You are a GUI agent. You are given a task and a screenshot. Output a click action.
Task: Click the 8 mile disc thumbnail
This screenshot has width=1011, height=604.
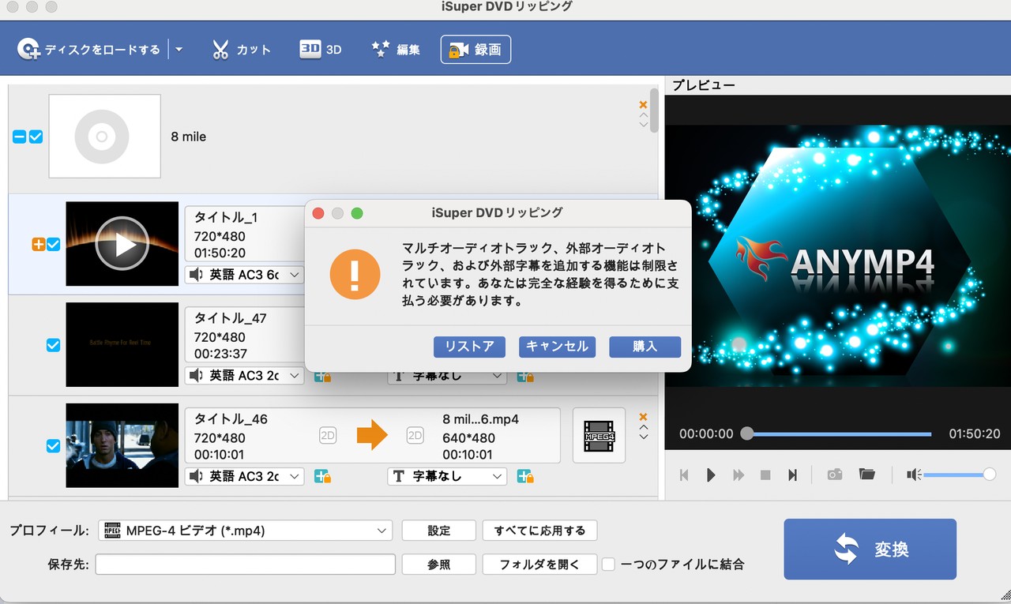(x=104, y=136)
